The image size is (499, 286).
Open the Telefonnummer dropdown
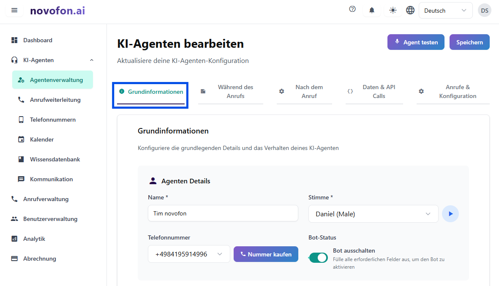[x=189, y=254]
